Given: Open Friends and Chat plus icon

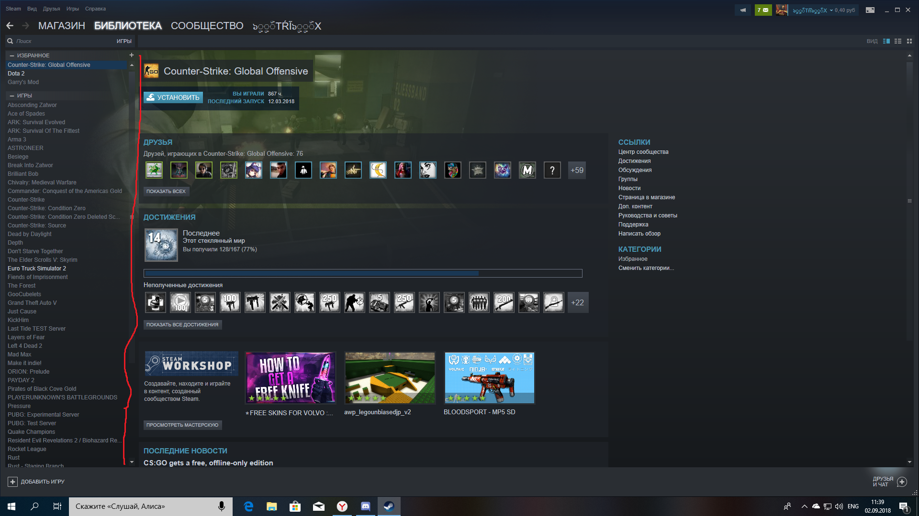Looking at the screenshot, I should click(x=902, y=482).
